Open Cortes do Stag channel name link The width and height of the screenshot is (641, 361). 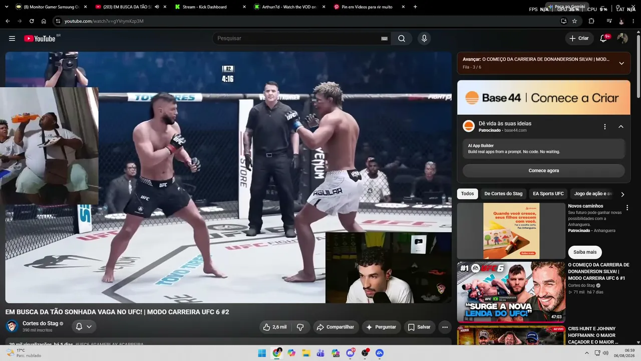41,323
